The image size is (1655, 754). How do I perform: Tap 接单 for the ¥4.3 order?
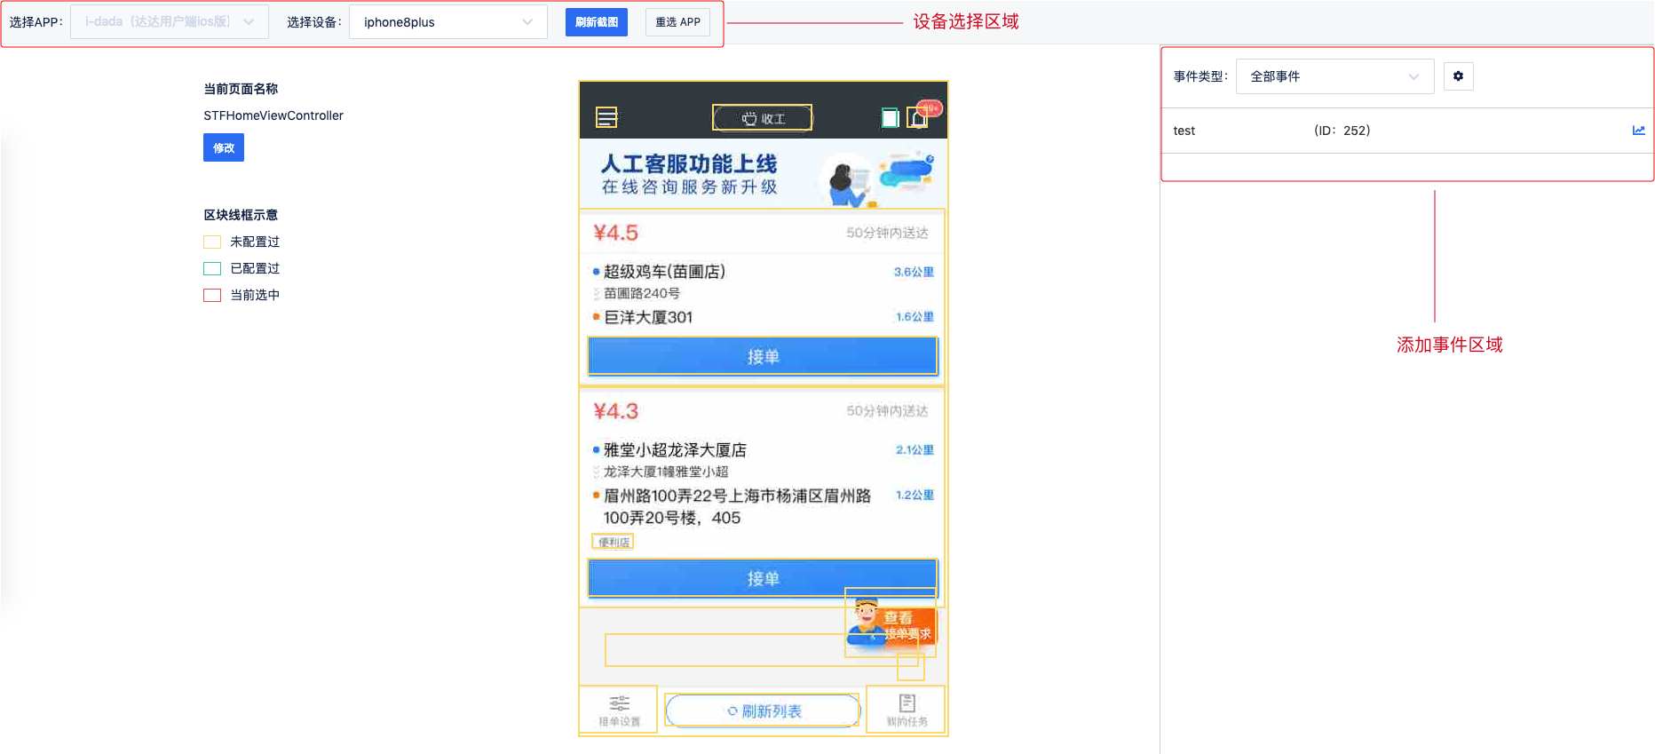click(763, 578)
